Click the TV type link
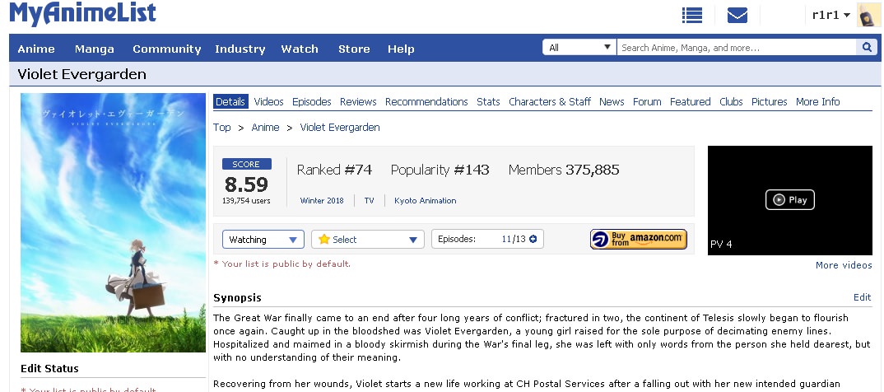The height and width of the screenshot is (392, 884). (x=370, y=200)
